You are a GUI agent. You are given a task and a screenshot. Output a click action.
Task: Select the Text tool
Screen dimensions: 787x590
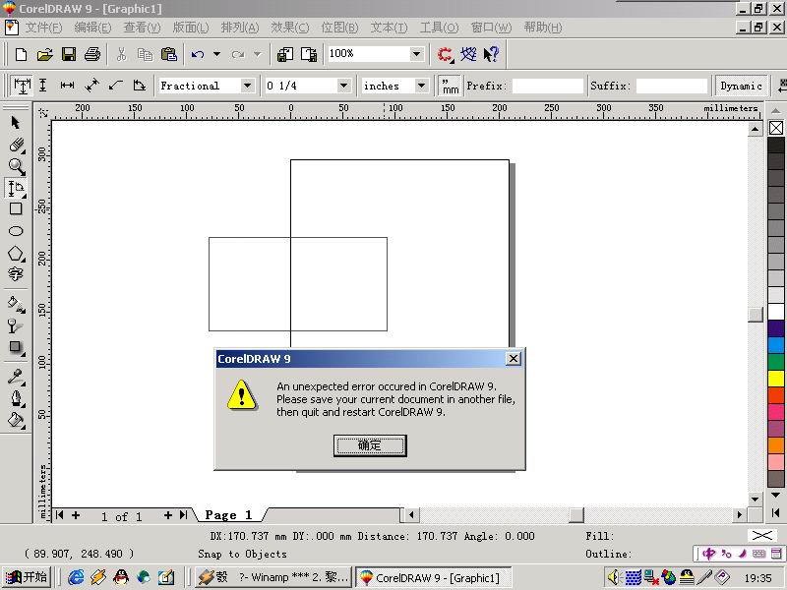[16, 274]
